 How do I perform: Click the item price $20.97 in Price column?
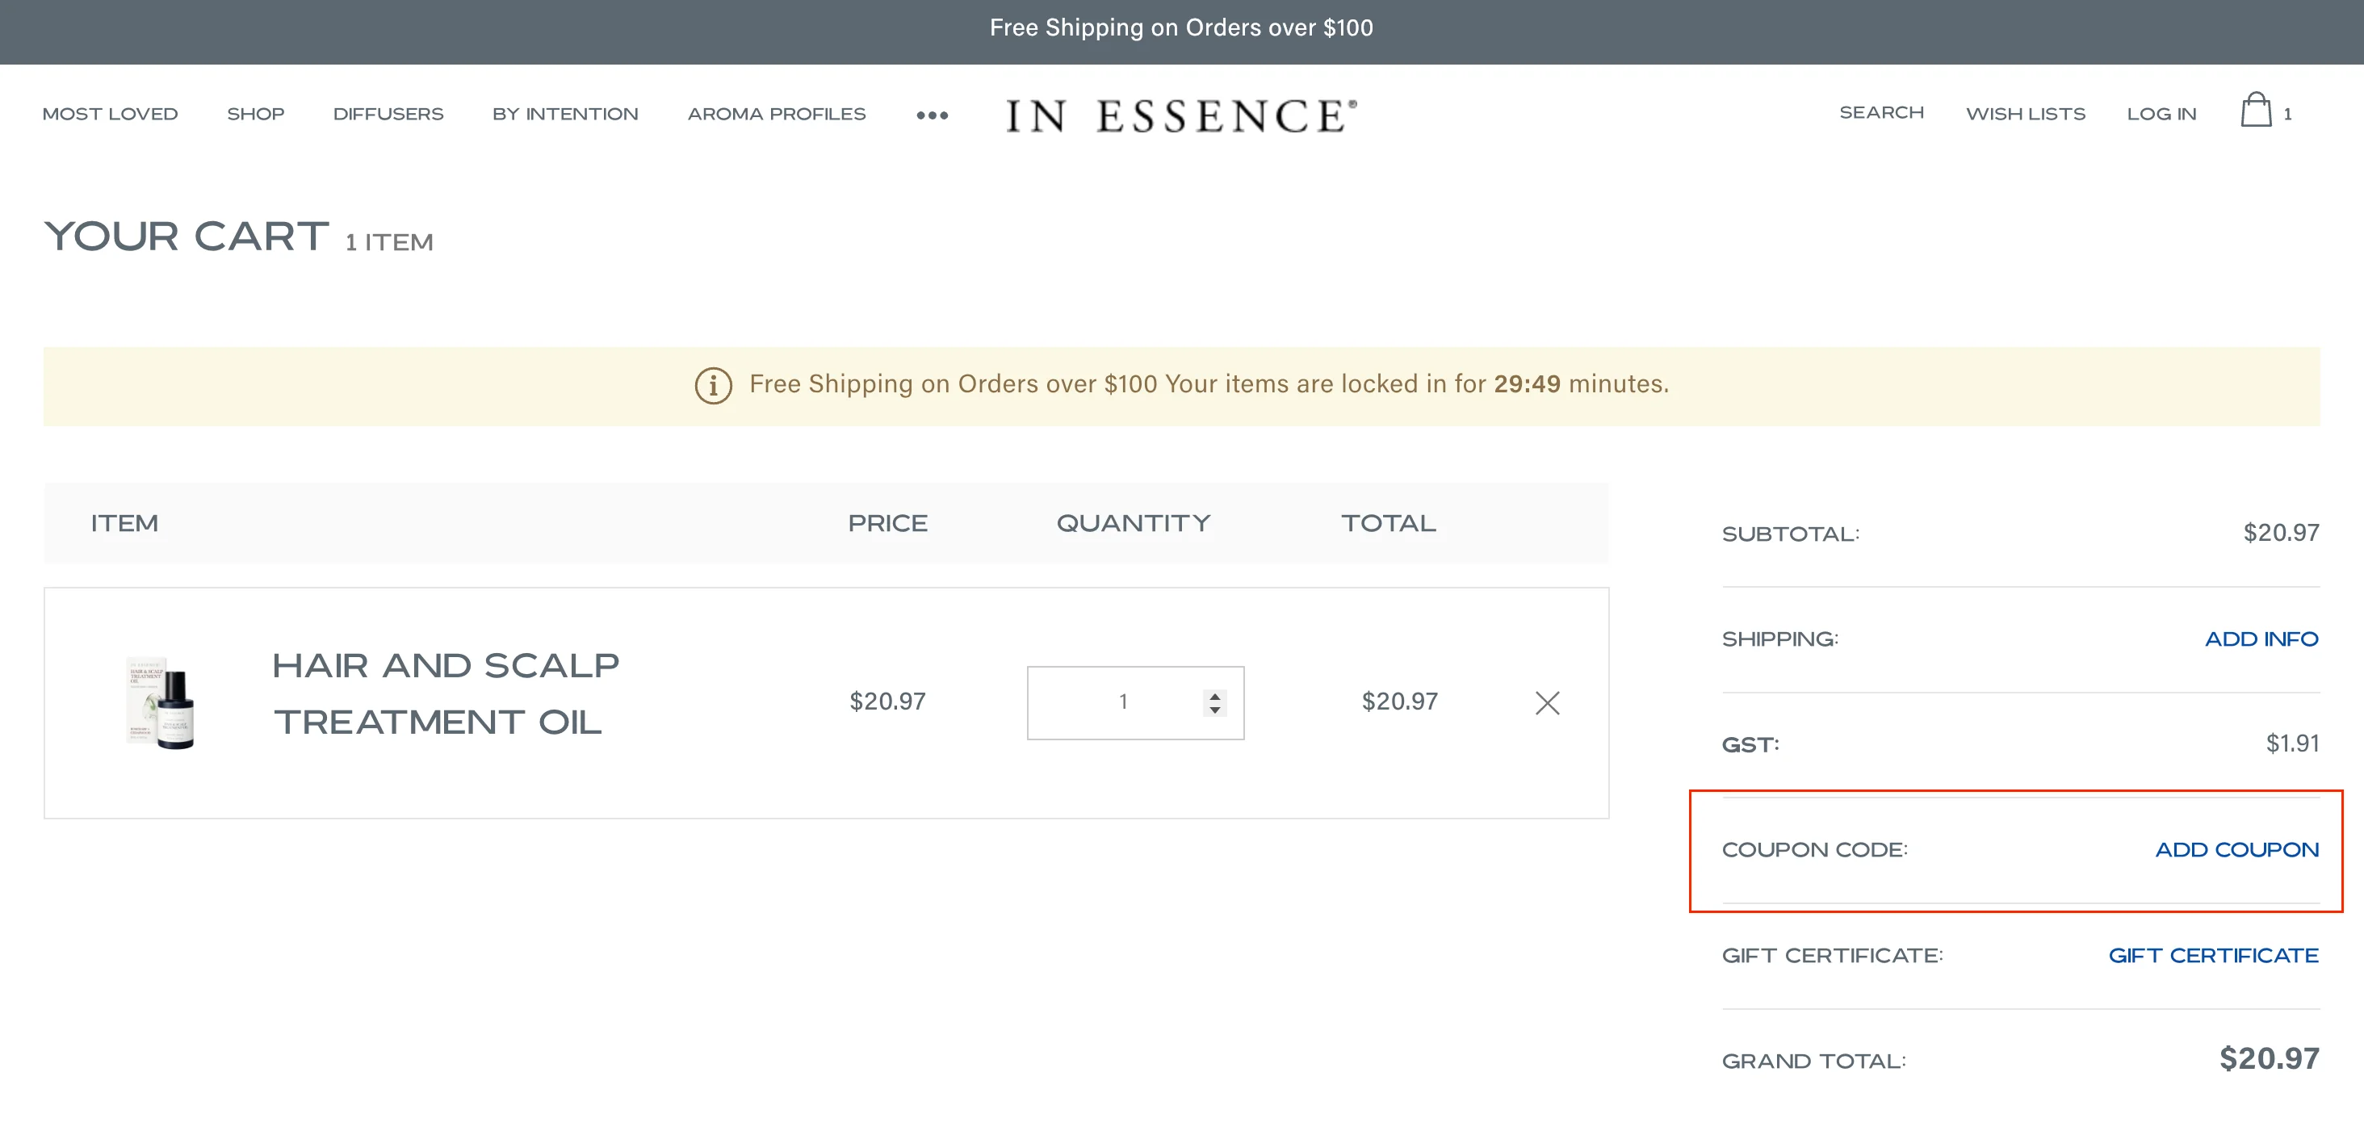pos(886,701)
